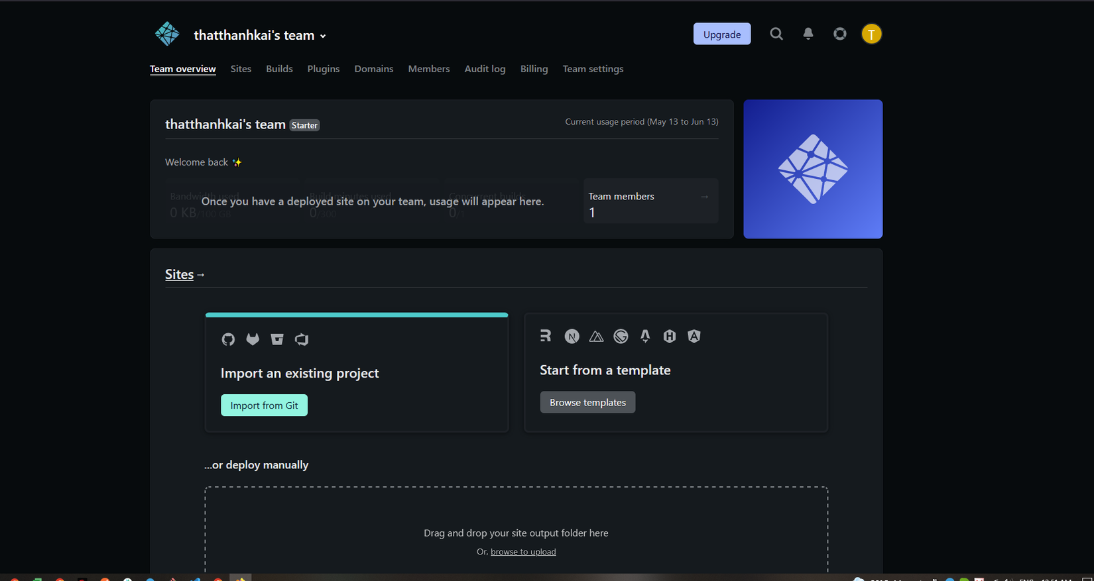This screenshot has width=1094, height=581.
Task: Click the dashed manual deploy drop zone
Action: click(517, 530)
